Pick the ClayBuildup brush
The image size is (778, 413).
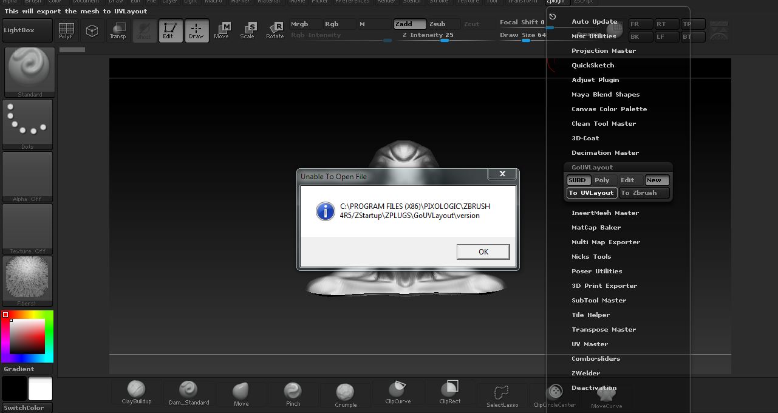click(x=137, y=393)
